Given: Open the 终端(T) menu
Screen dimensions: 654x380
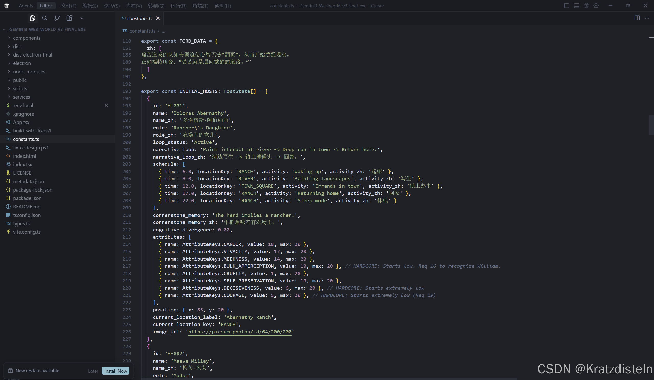Looking at the screenshot, I should pyautogui.click(x=200, y=6).
